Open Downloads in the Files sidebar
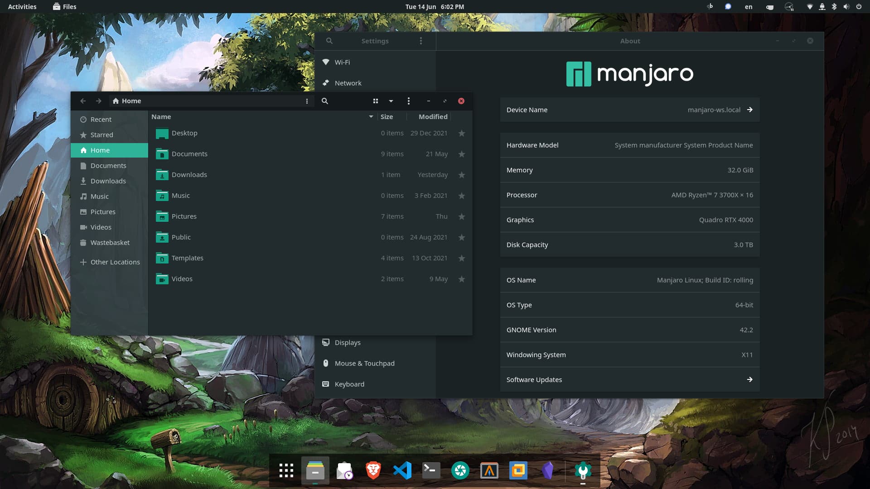Viewport: 870px width, 489px height. point(109,181)
